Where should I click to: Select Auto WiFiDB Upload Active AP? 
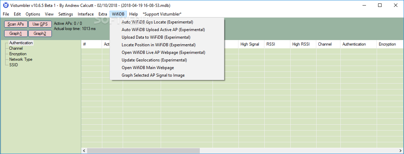167,30
